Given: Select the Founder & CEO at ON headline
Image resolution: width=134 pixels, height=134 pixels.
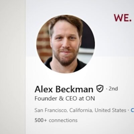Looking at the screenshot, I should click(65, 98).
